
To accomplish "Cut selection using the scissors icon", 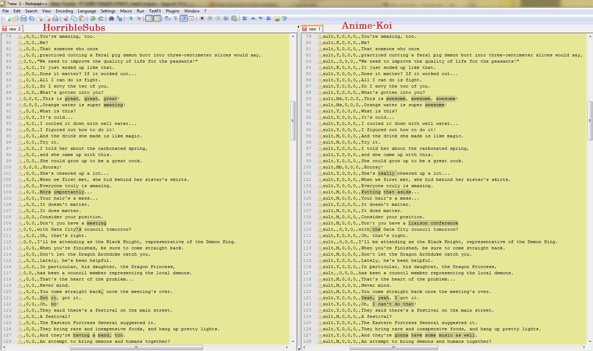I will pos(66,19).
